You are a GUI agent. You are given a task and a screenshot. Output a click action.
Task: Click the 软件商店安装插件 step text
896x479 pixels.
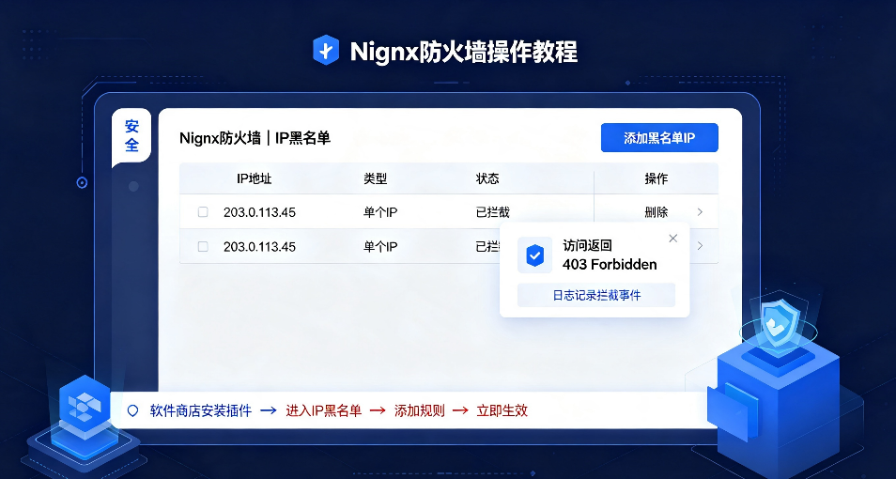coord(201,410)
